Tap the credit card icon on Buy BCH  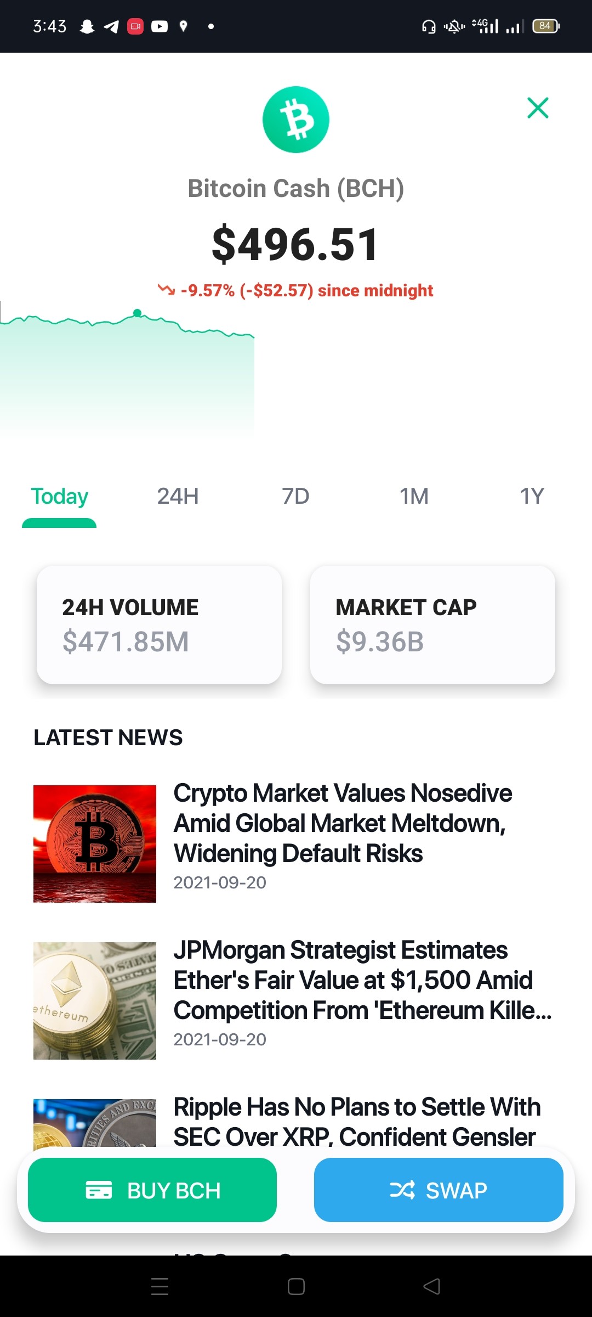click(99, 1190)
